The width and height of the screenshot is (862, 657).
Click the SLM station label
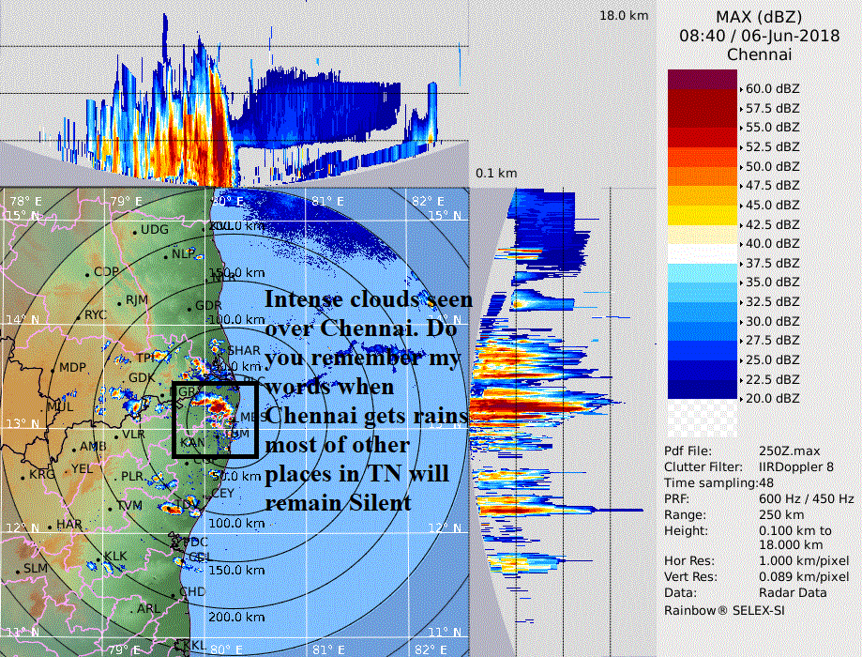point(36,569)
